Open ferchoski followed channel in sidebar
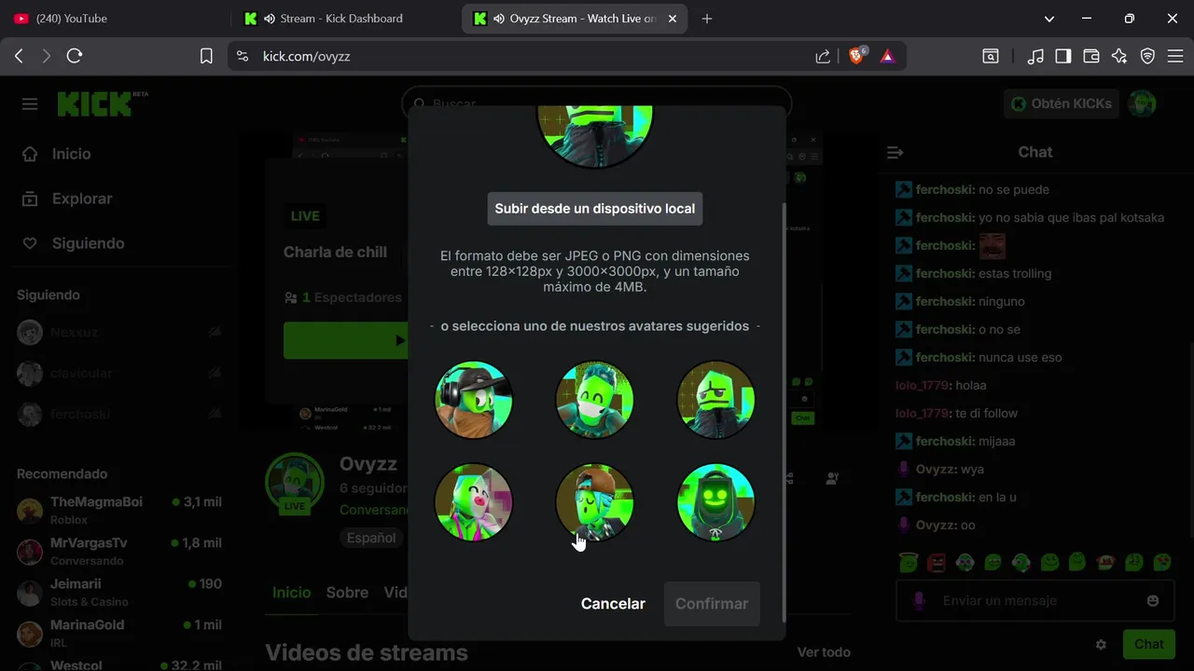The height and width of the screenshot is (671, 1194). click(x=119, y=414)
